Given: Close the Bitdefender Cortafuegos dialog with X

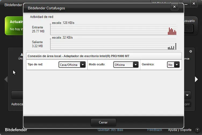Looking at the screenshot, I should (x=174, y=7).
